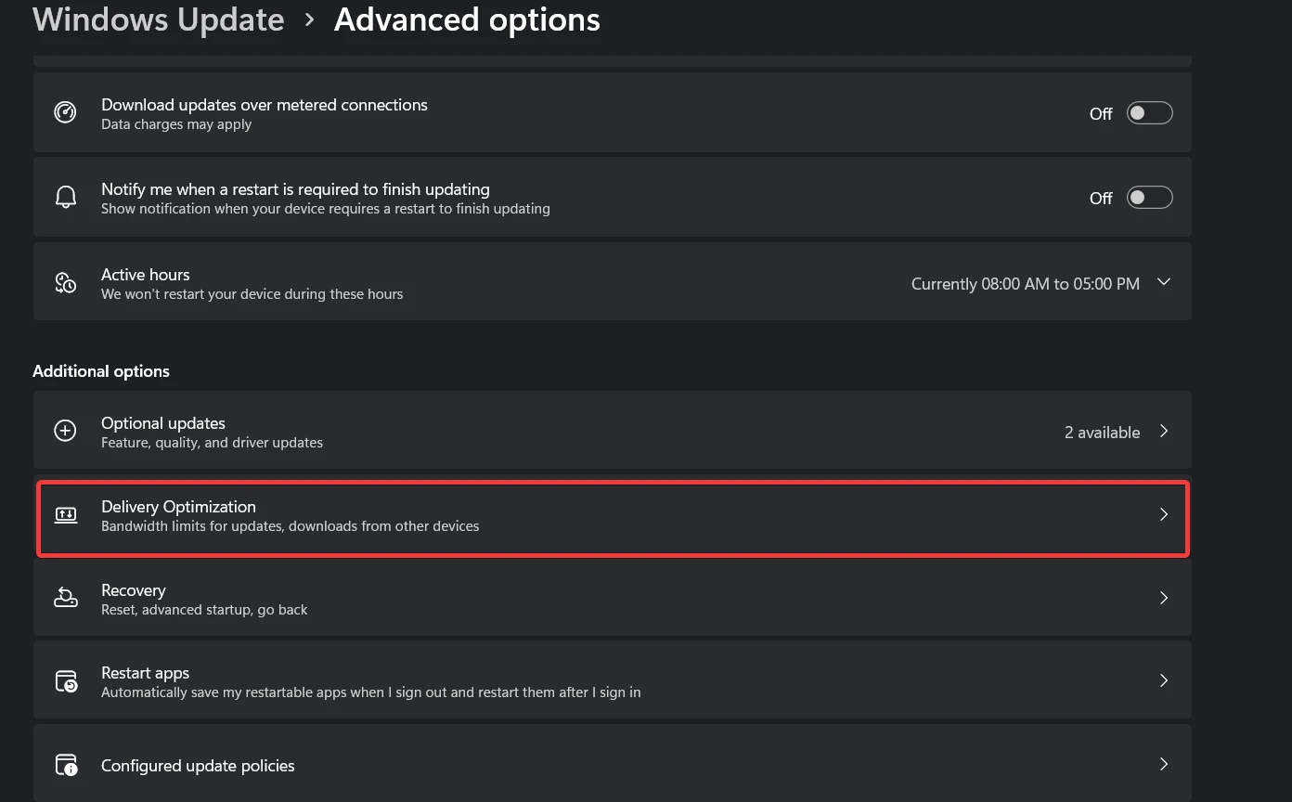Enable Download updates over metered connections toggle
The image size is (1292, 802).
click(1149, 113)
